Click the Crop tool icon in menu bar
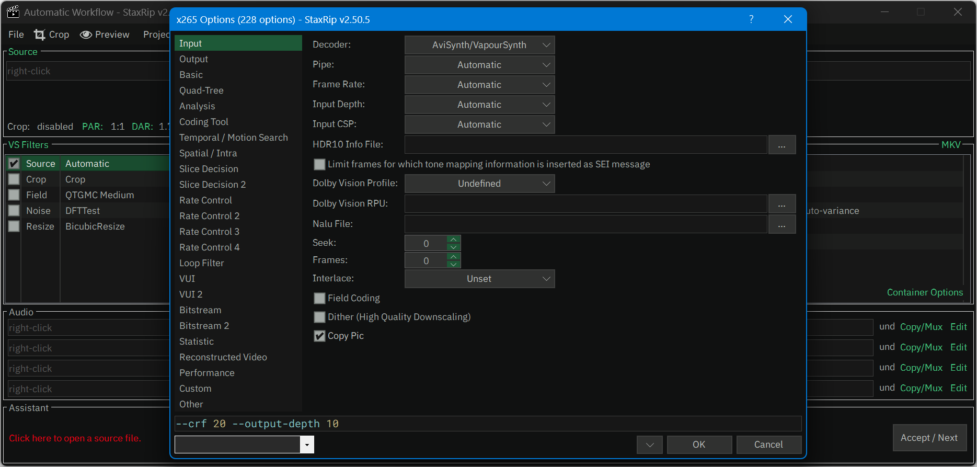977x467 pixels. [x=40, y=35]
